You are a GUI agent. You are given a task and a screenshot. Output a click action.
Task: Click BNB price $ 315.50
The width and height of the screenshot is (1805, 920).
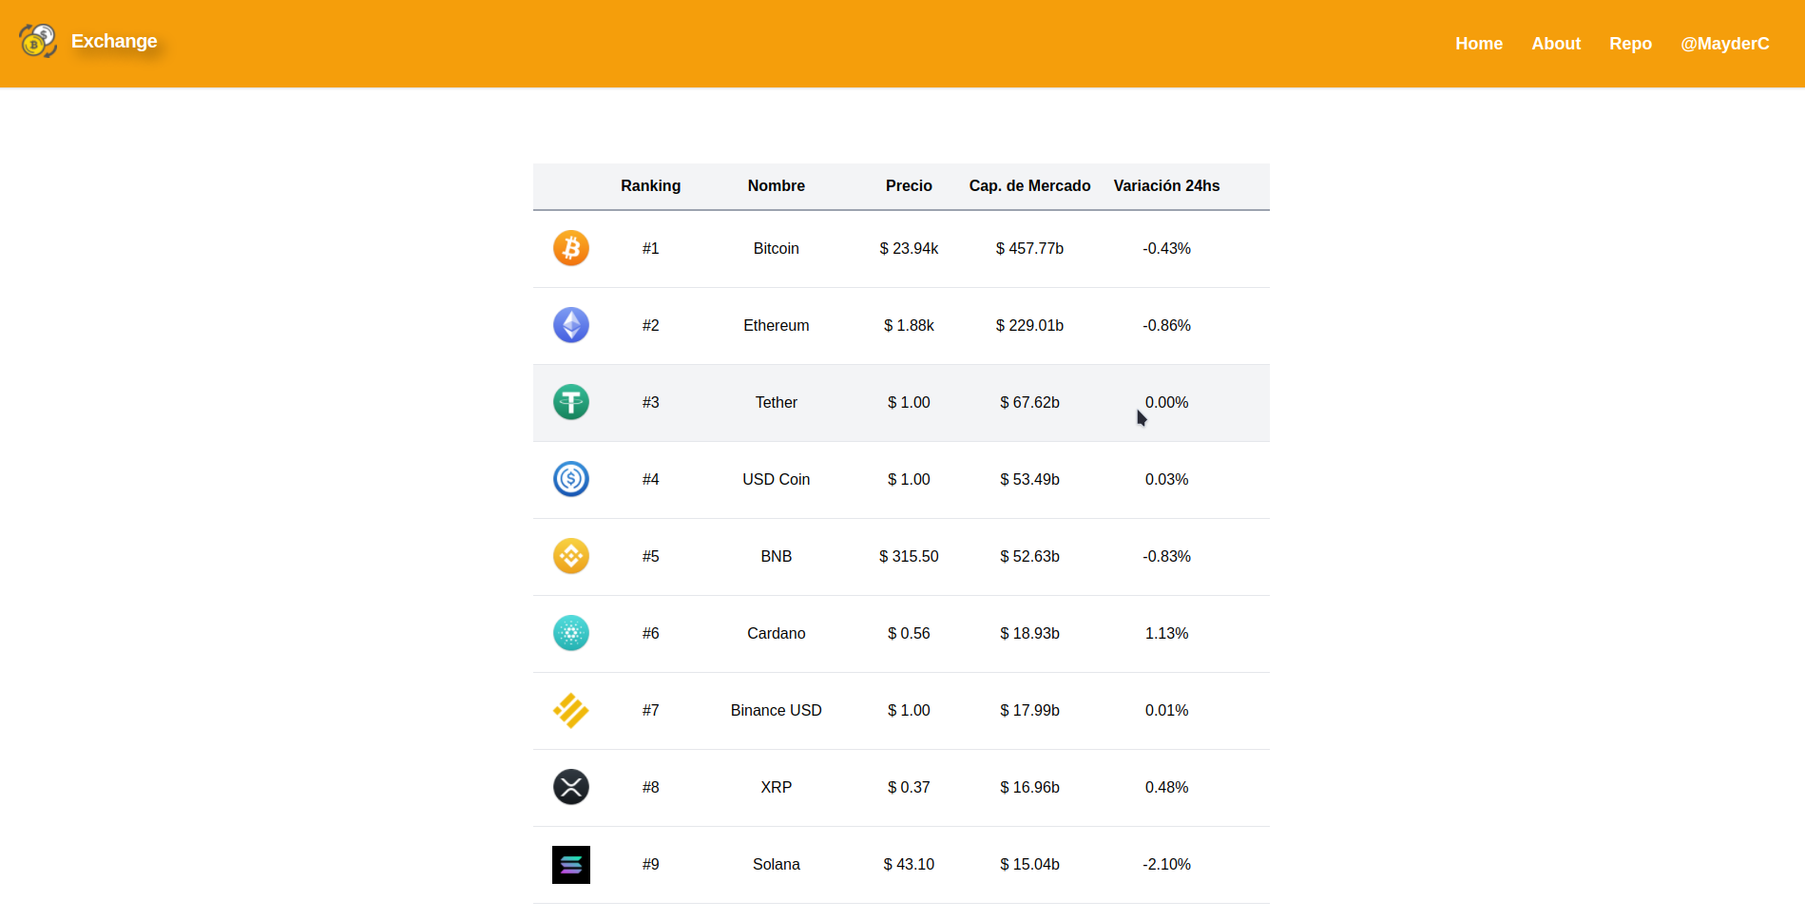coord(909,556)
